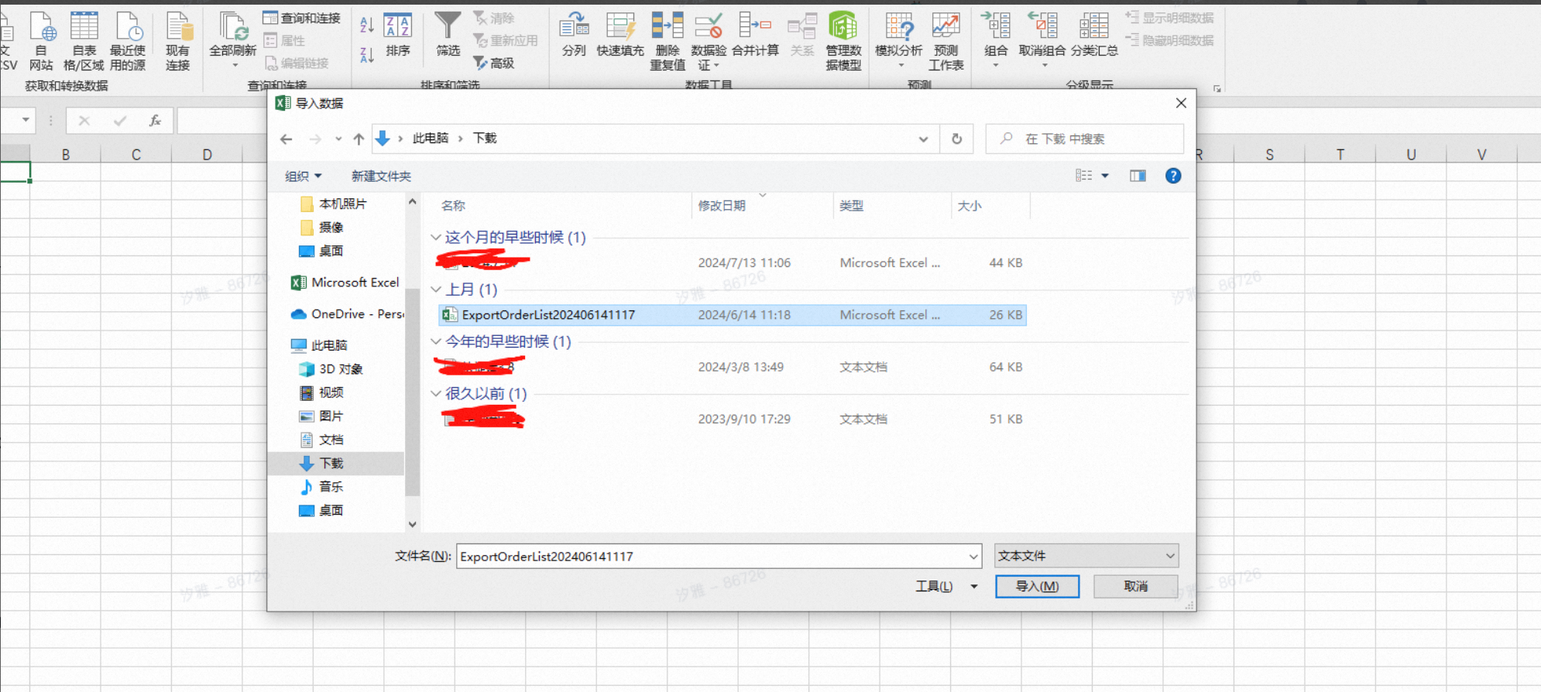The width and height of the screenshot is (1541, 692).
Task: Click the blue help question mark icon
Action: coord(1173,176)
